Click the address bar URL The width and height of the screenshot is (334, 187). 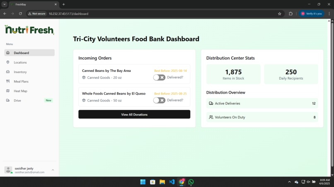pyautogui.click(x=68, y=14)
